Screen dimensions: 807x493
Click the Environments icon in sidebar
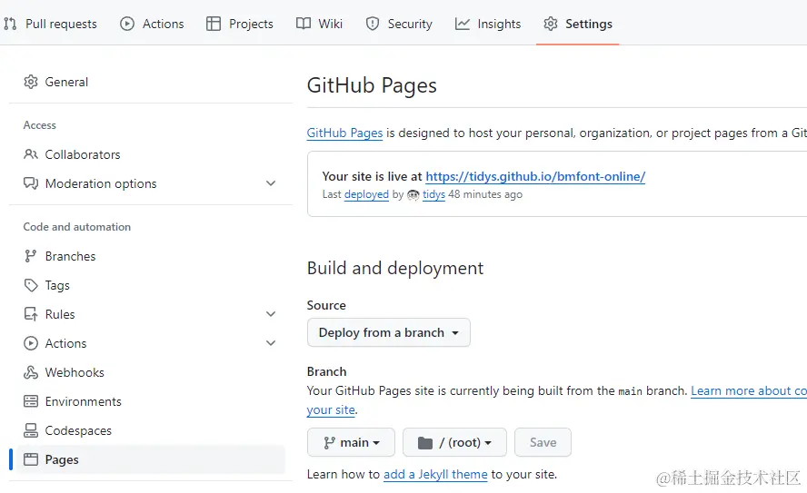[x=31, y=401]
